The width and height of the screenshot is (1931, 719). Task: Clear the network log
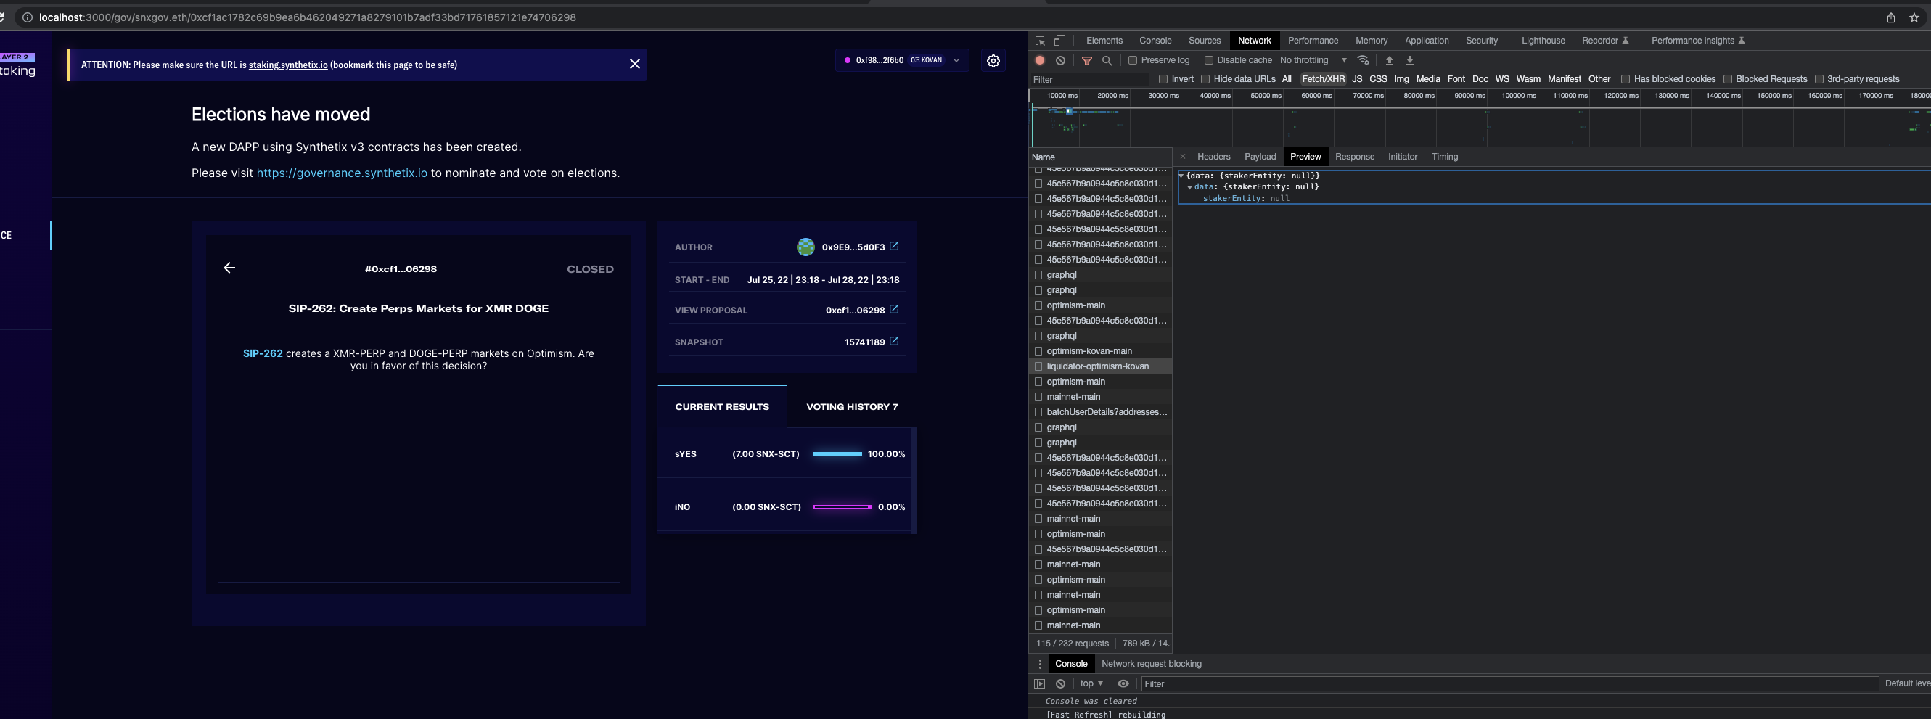[x=1060, y=60]
